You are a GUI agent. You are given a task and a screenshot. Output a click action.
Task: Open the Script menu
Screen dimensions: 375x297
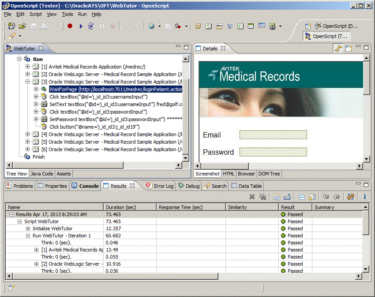click(x=35, y=14)
